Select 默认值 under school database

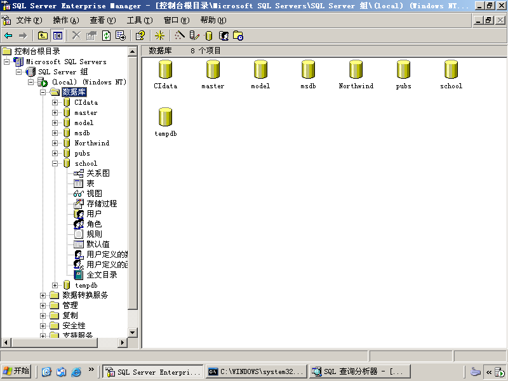click(98, 244)
